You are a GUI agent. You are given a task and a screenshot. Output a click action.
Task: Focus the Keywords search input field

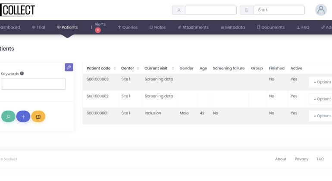click(x=33, y=84)
